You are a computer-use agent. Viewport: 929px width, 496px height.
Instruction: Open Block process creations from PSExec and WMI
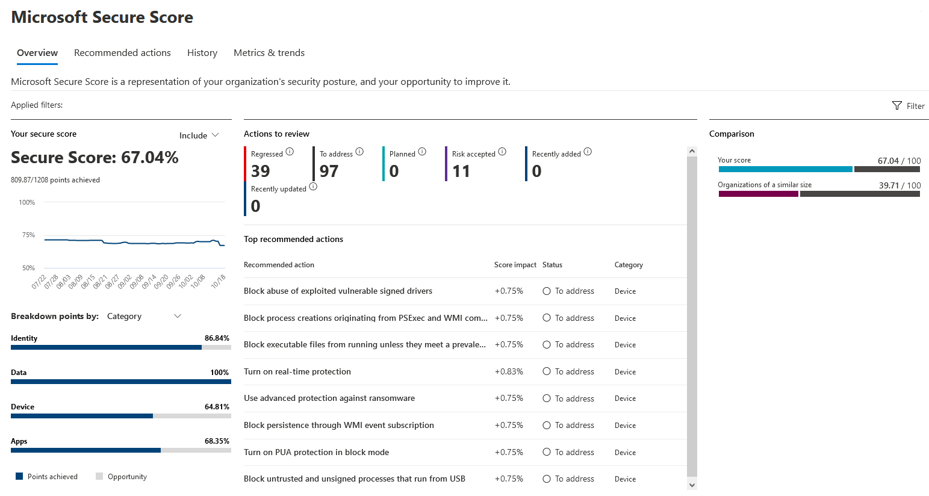365,318
